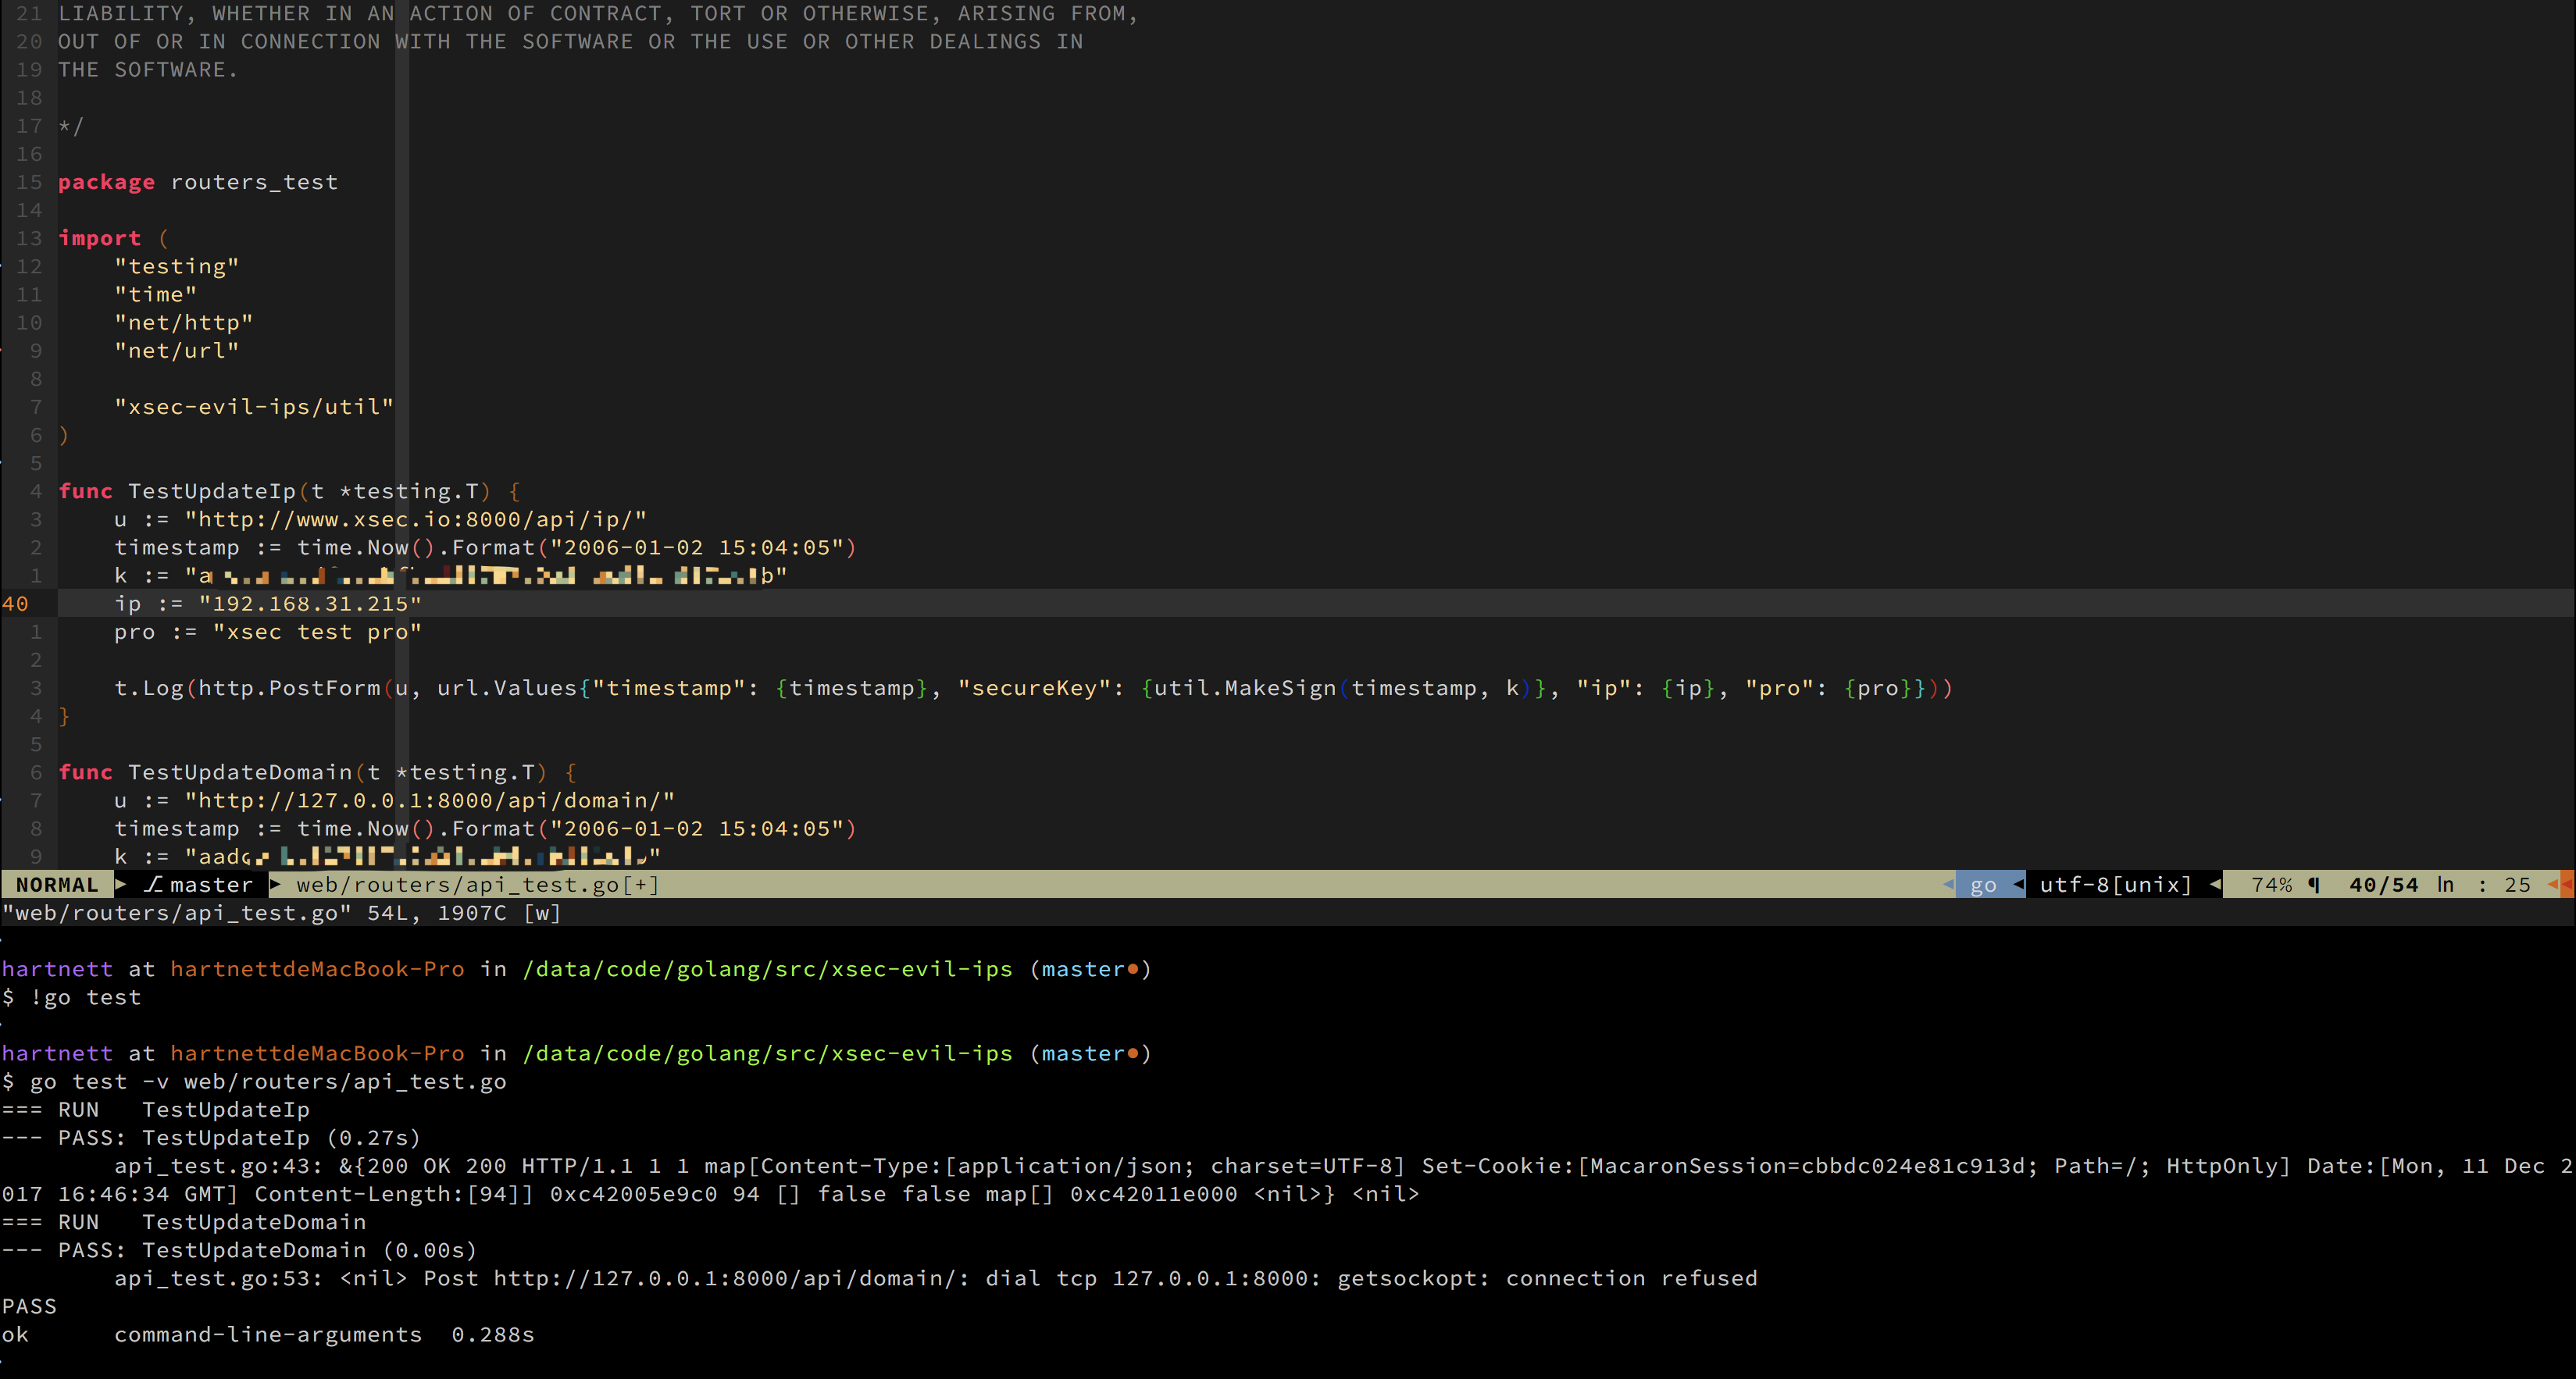Click the import keyword

pos(99,238)
